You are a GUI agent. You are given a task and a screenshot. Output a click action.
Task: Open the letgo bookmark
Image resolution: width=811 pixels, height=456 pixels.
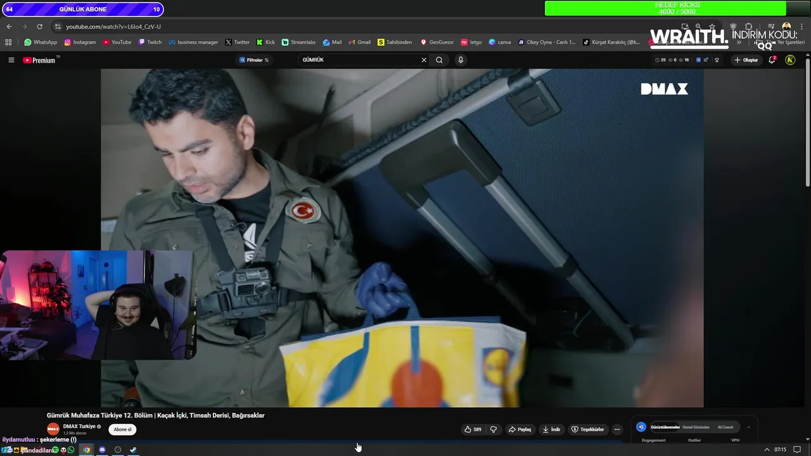click(471, 42)
